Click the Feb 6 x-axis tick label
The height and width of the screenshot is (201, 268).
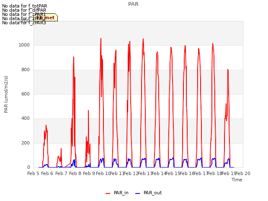tap(47, 174)
